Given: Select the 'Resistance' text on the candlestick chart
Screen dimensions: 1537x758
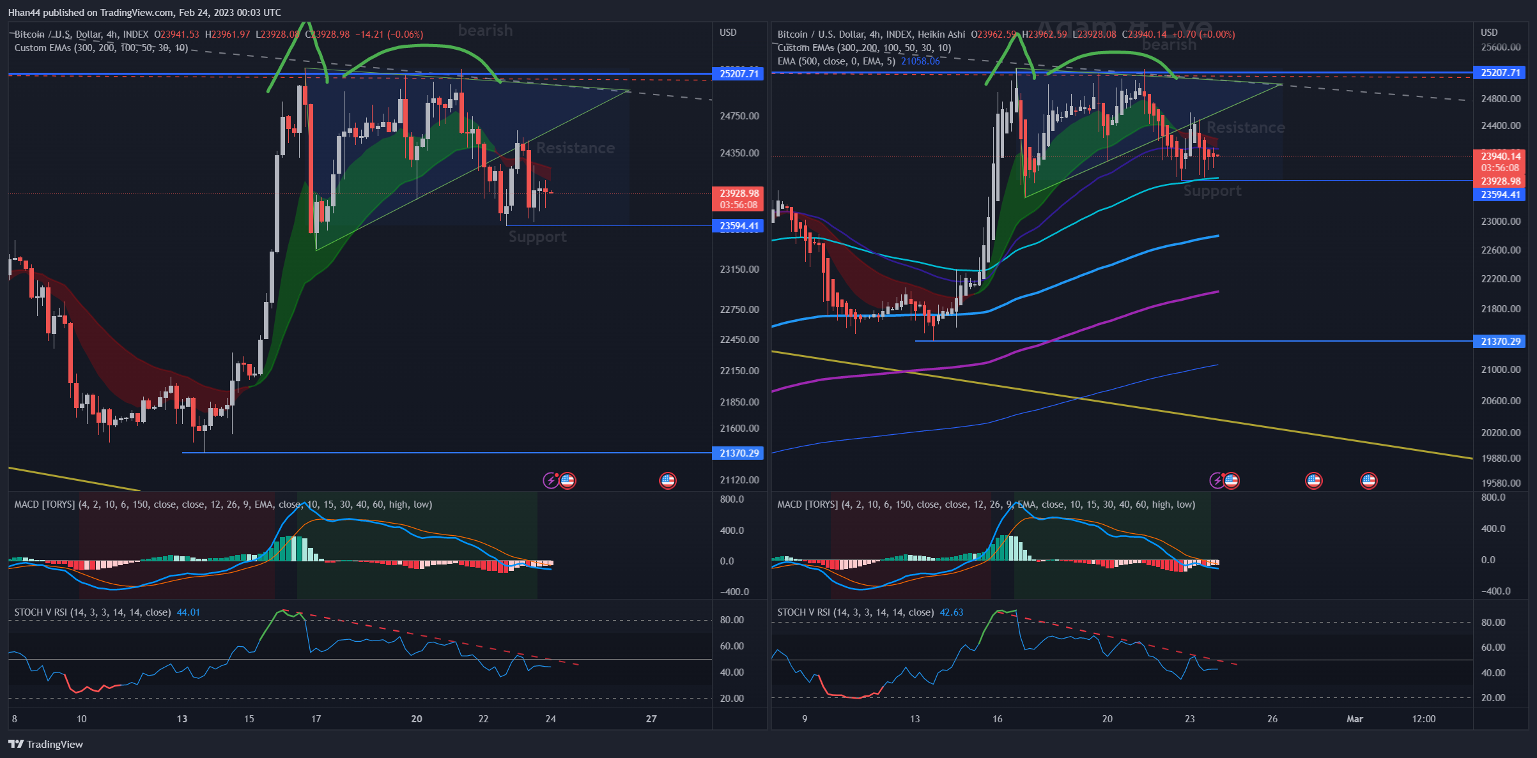Looking at the screenshot, I should coord(575,148).
